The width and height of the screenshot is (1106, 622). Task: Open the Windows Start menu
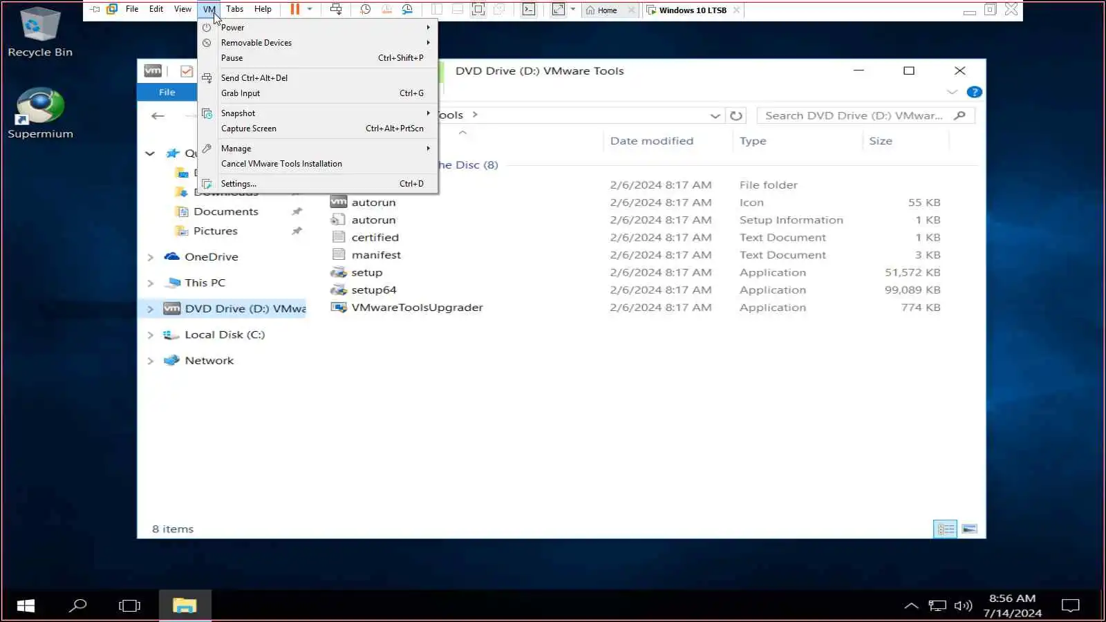coord(26,605)
